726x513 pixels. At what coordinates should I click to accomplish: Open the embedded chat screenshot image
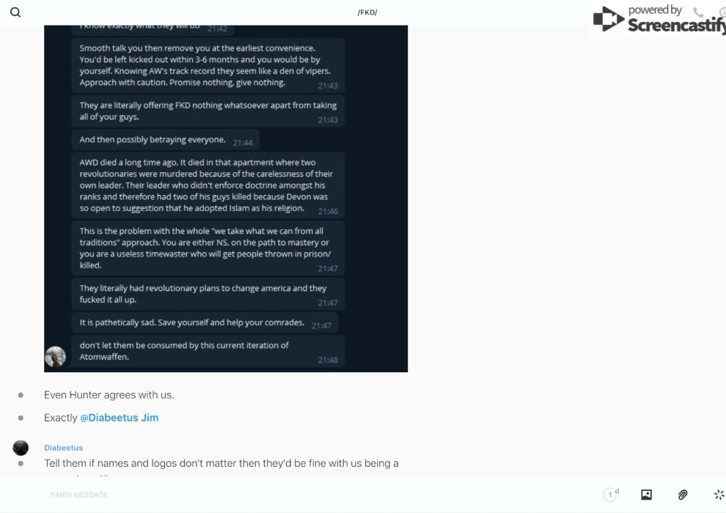(226, 199)
